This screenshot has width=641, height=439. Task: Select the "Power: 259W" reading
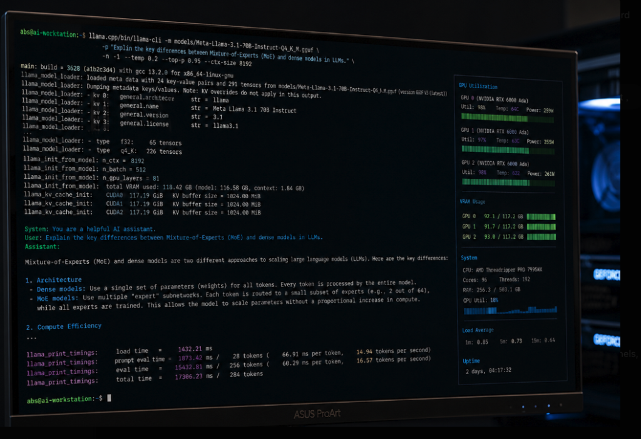[x=540, y=110]
